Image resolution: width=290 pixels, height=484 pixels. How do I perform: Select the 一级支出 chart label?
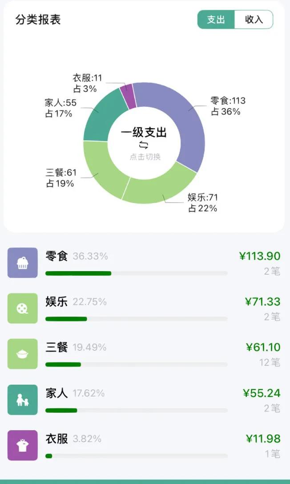143,133
